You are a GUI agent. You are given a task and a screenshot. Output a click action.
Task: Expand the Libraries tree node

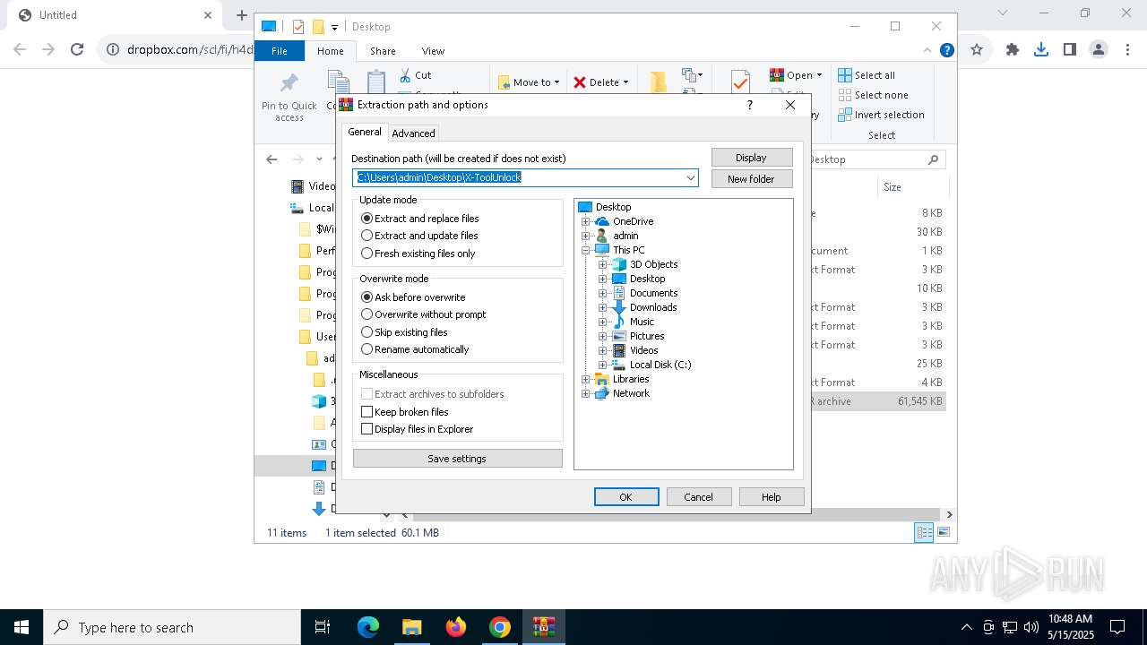586,379
